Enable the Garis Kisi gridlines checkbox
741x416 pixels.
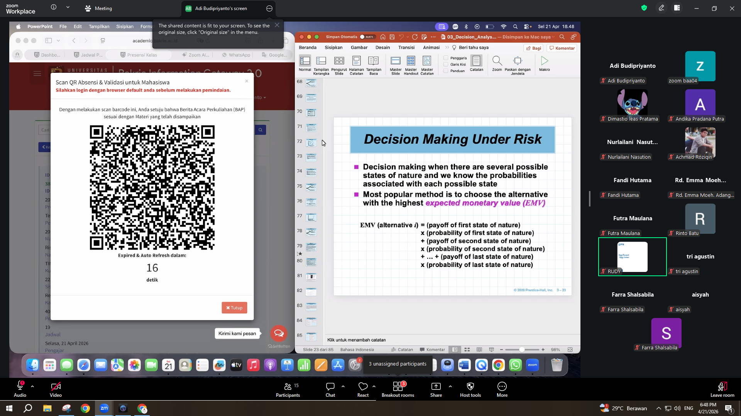(446, 64)
